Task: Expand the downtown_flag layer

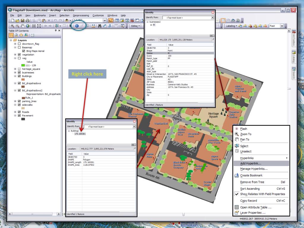Action: click(15, 44)
